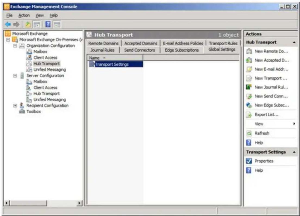
Task: Click the Server Configuration server icon
Action: [x=22, y=75]
